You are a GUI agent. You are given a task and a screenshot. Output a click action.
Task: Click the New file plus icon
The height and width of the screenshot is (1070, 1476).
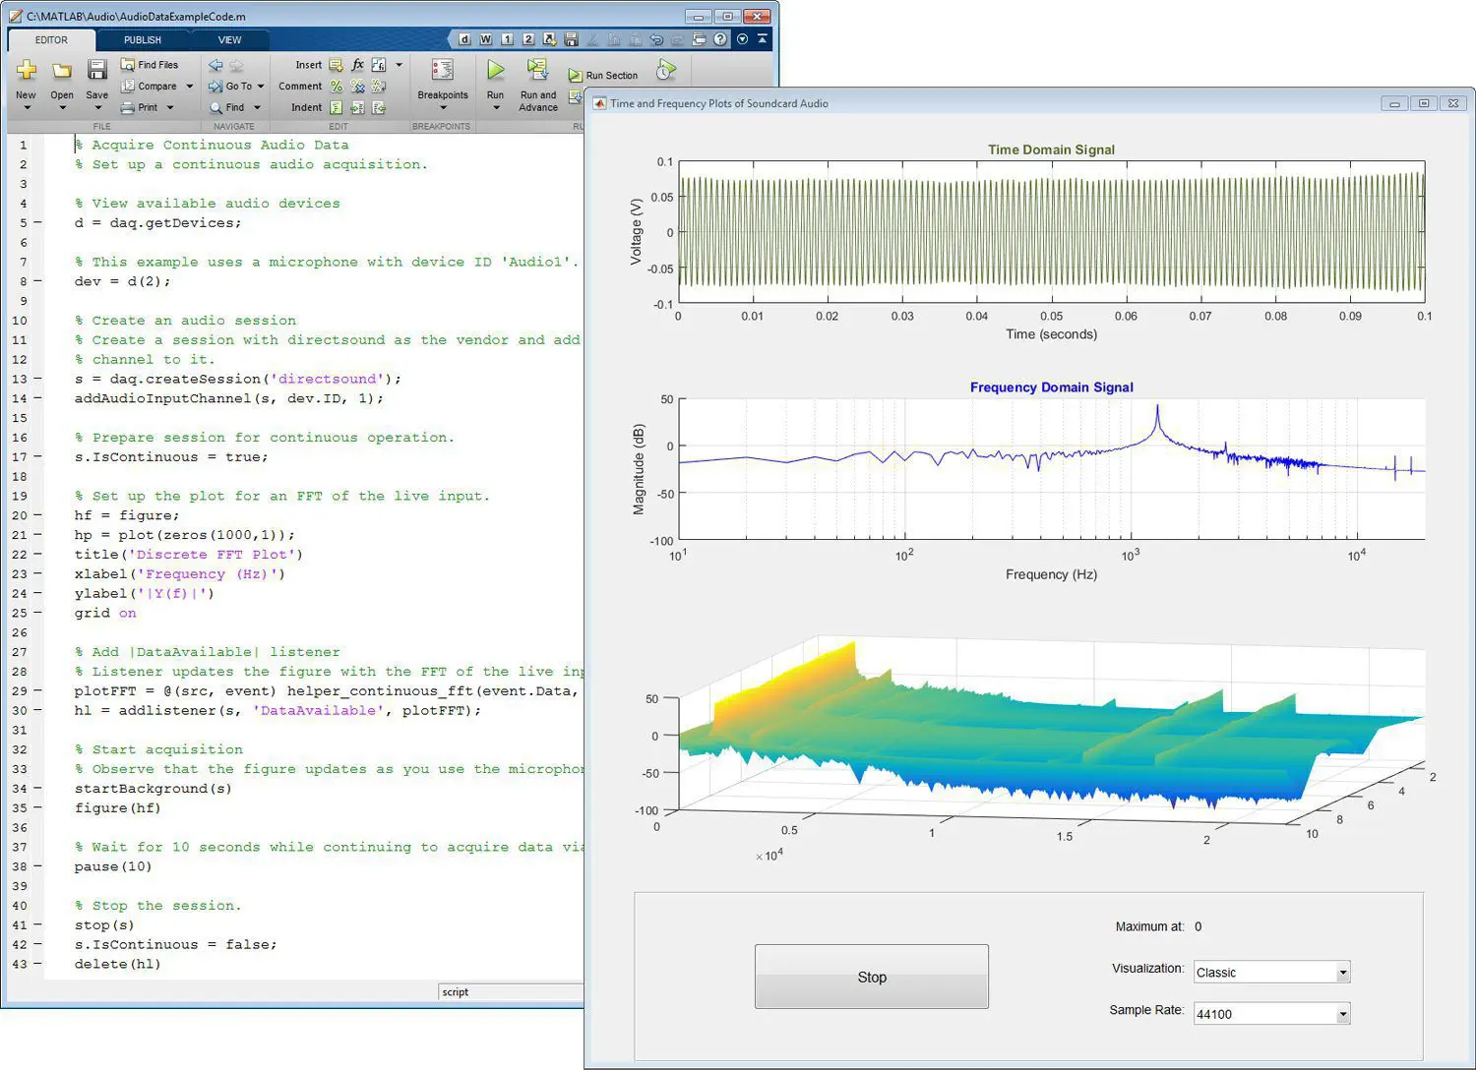click(27, 70)
